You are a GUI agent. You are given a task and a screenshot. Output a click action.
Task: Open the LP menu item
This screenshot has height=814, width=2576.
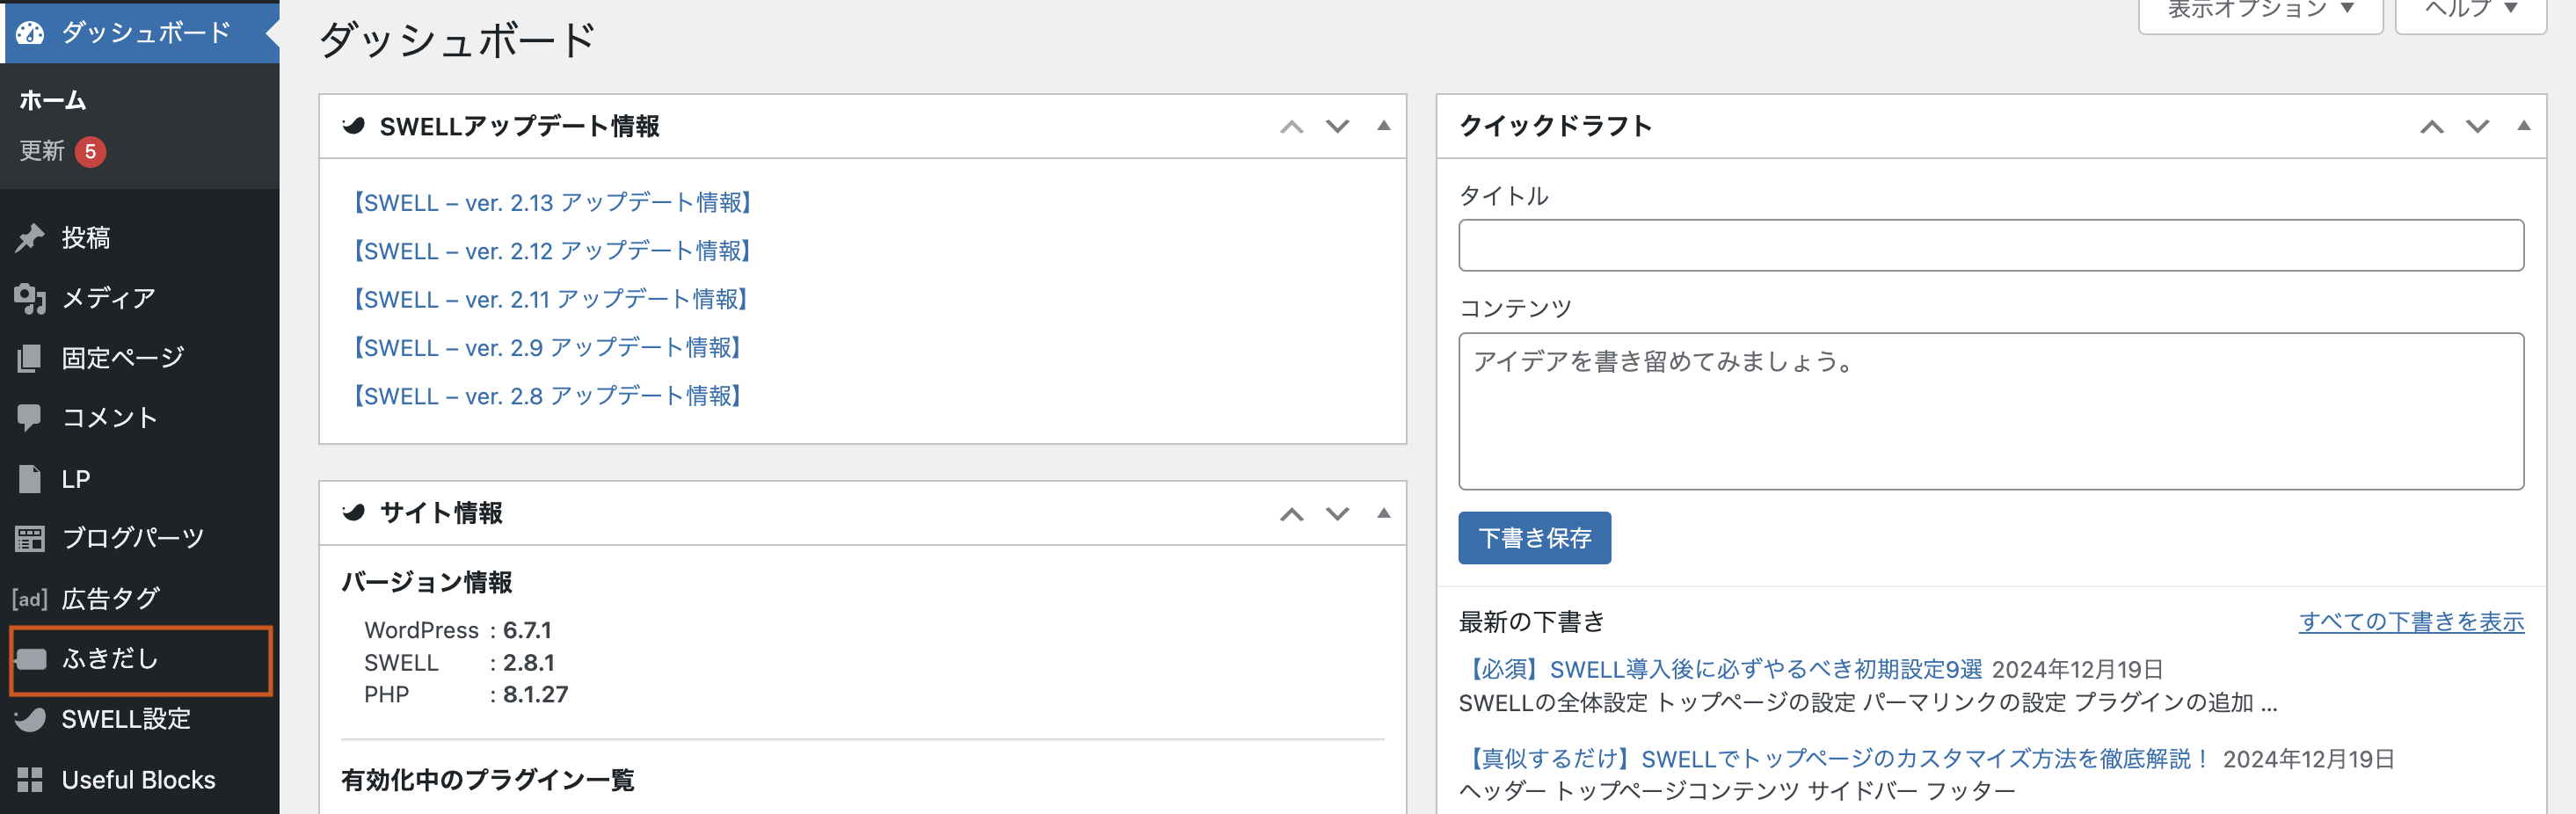[140, 479]
